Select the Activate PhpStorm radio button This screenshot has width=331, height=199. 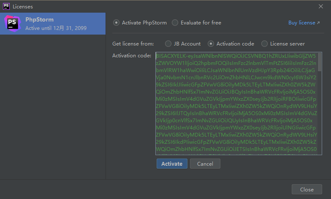(116, 23)
